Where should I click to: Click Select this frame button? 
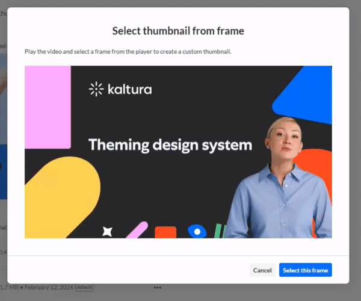pos(305,270)
